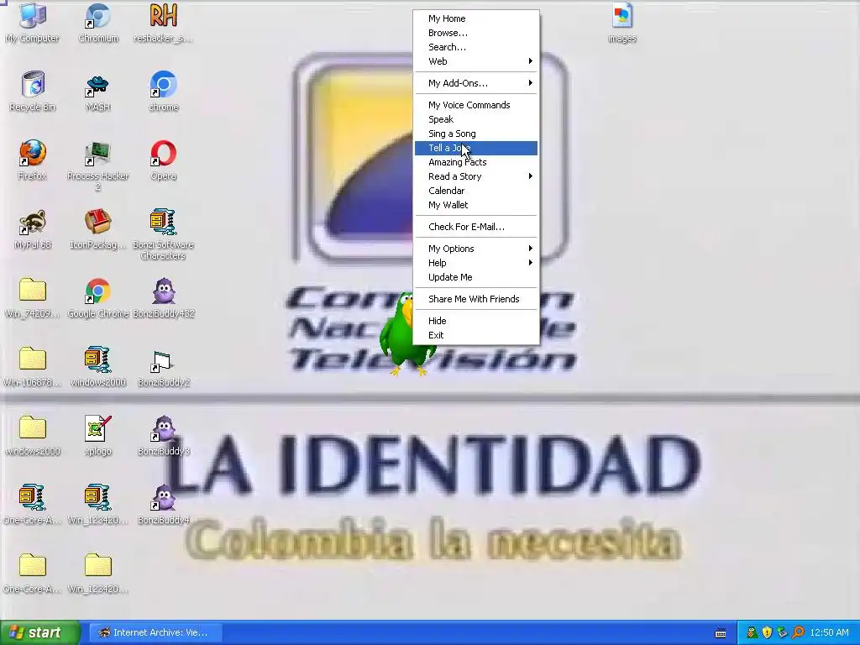860x645 pixels.
Task: Click the 12:50 AM taskbar clock
Action: [829, 633]
